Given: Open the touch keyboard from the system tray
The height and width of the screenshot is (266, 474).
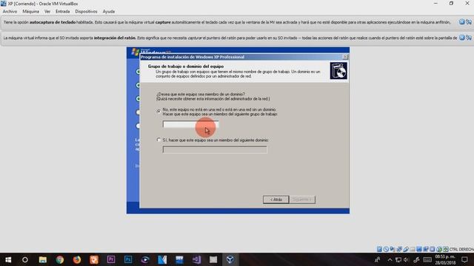Looking at the screenshot, I should click(x=427, y=259).
